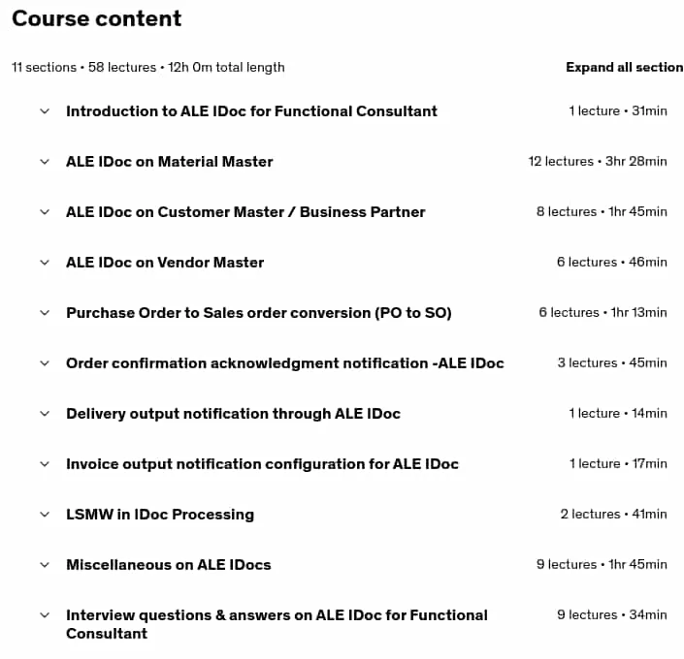Select Invoice output notification configuration heading
Viewport: 684px width, 659px height.
pos(262,464)
